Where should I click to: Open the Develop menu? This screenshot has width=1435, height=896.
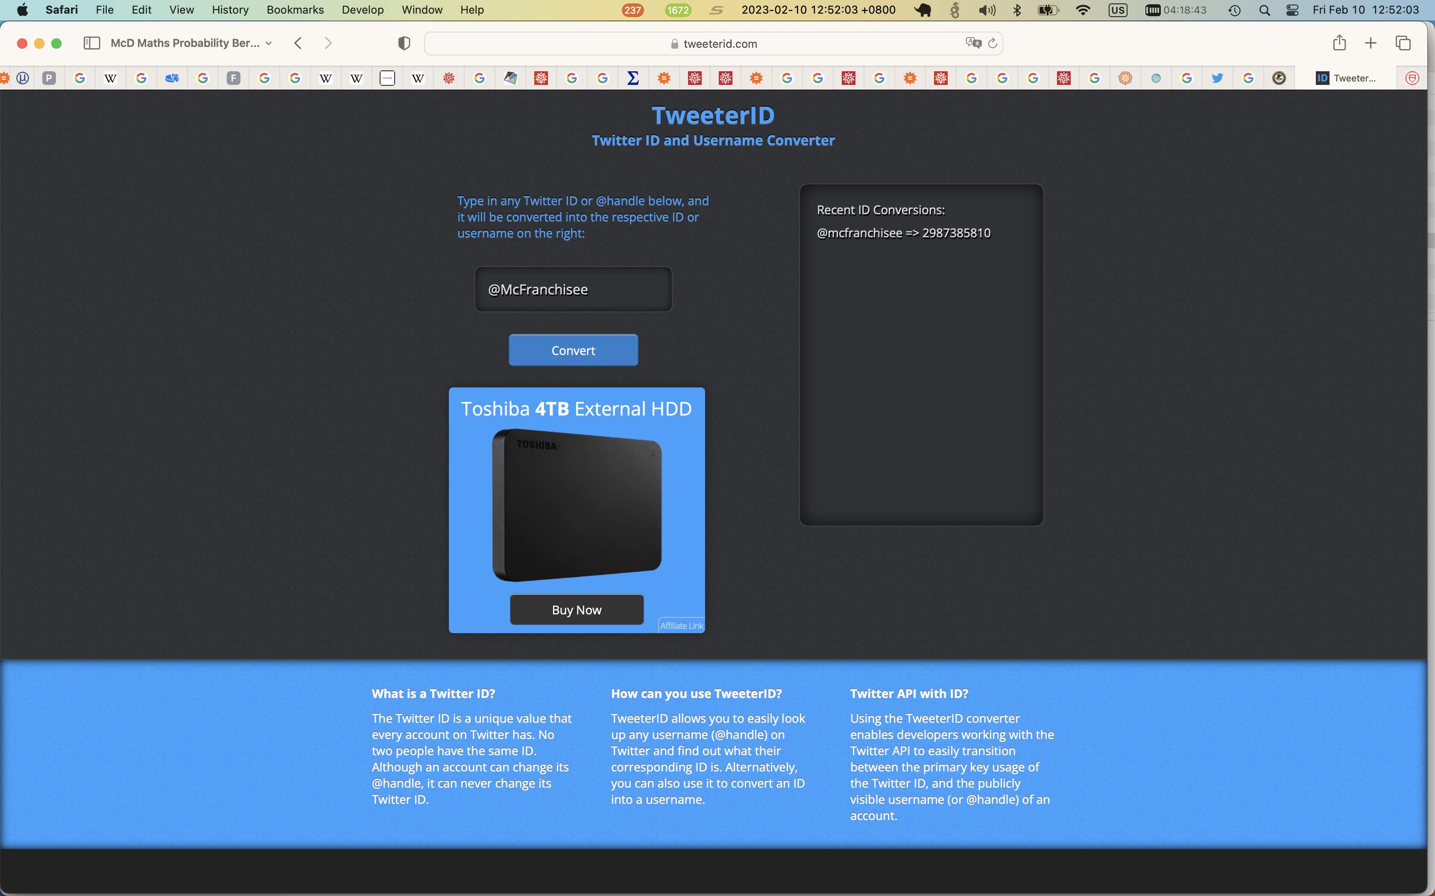click(x=362, y=10)
